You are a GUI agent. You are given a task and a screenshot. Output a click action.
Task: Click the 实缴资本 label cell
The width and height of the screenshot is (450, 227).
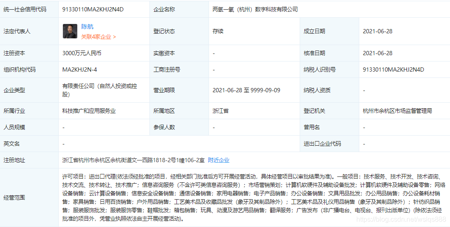click(179, 53)
